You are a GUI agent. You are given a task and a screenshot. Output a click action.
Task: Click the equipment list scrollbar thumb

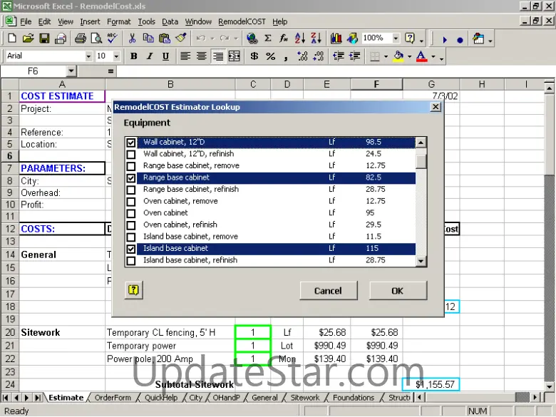pyautogui.click(x=421, y=160)
